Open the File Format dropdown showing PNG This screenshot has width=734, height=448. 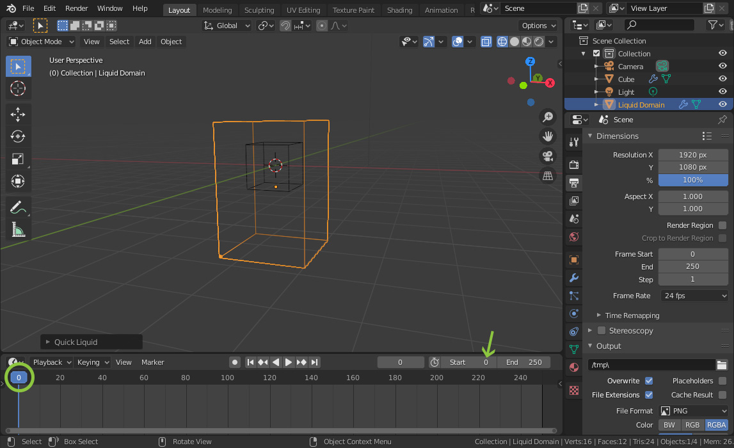click(693, 410)
